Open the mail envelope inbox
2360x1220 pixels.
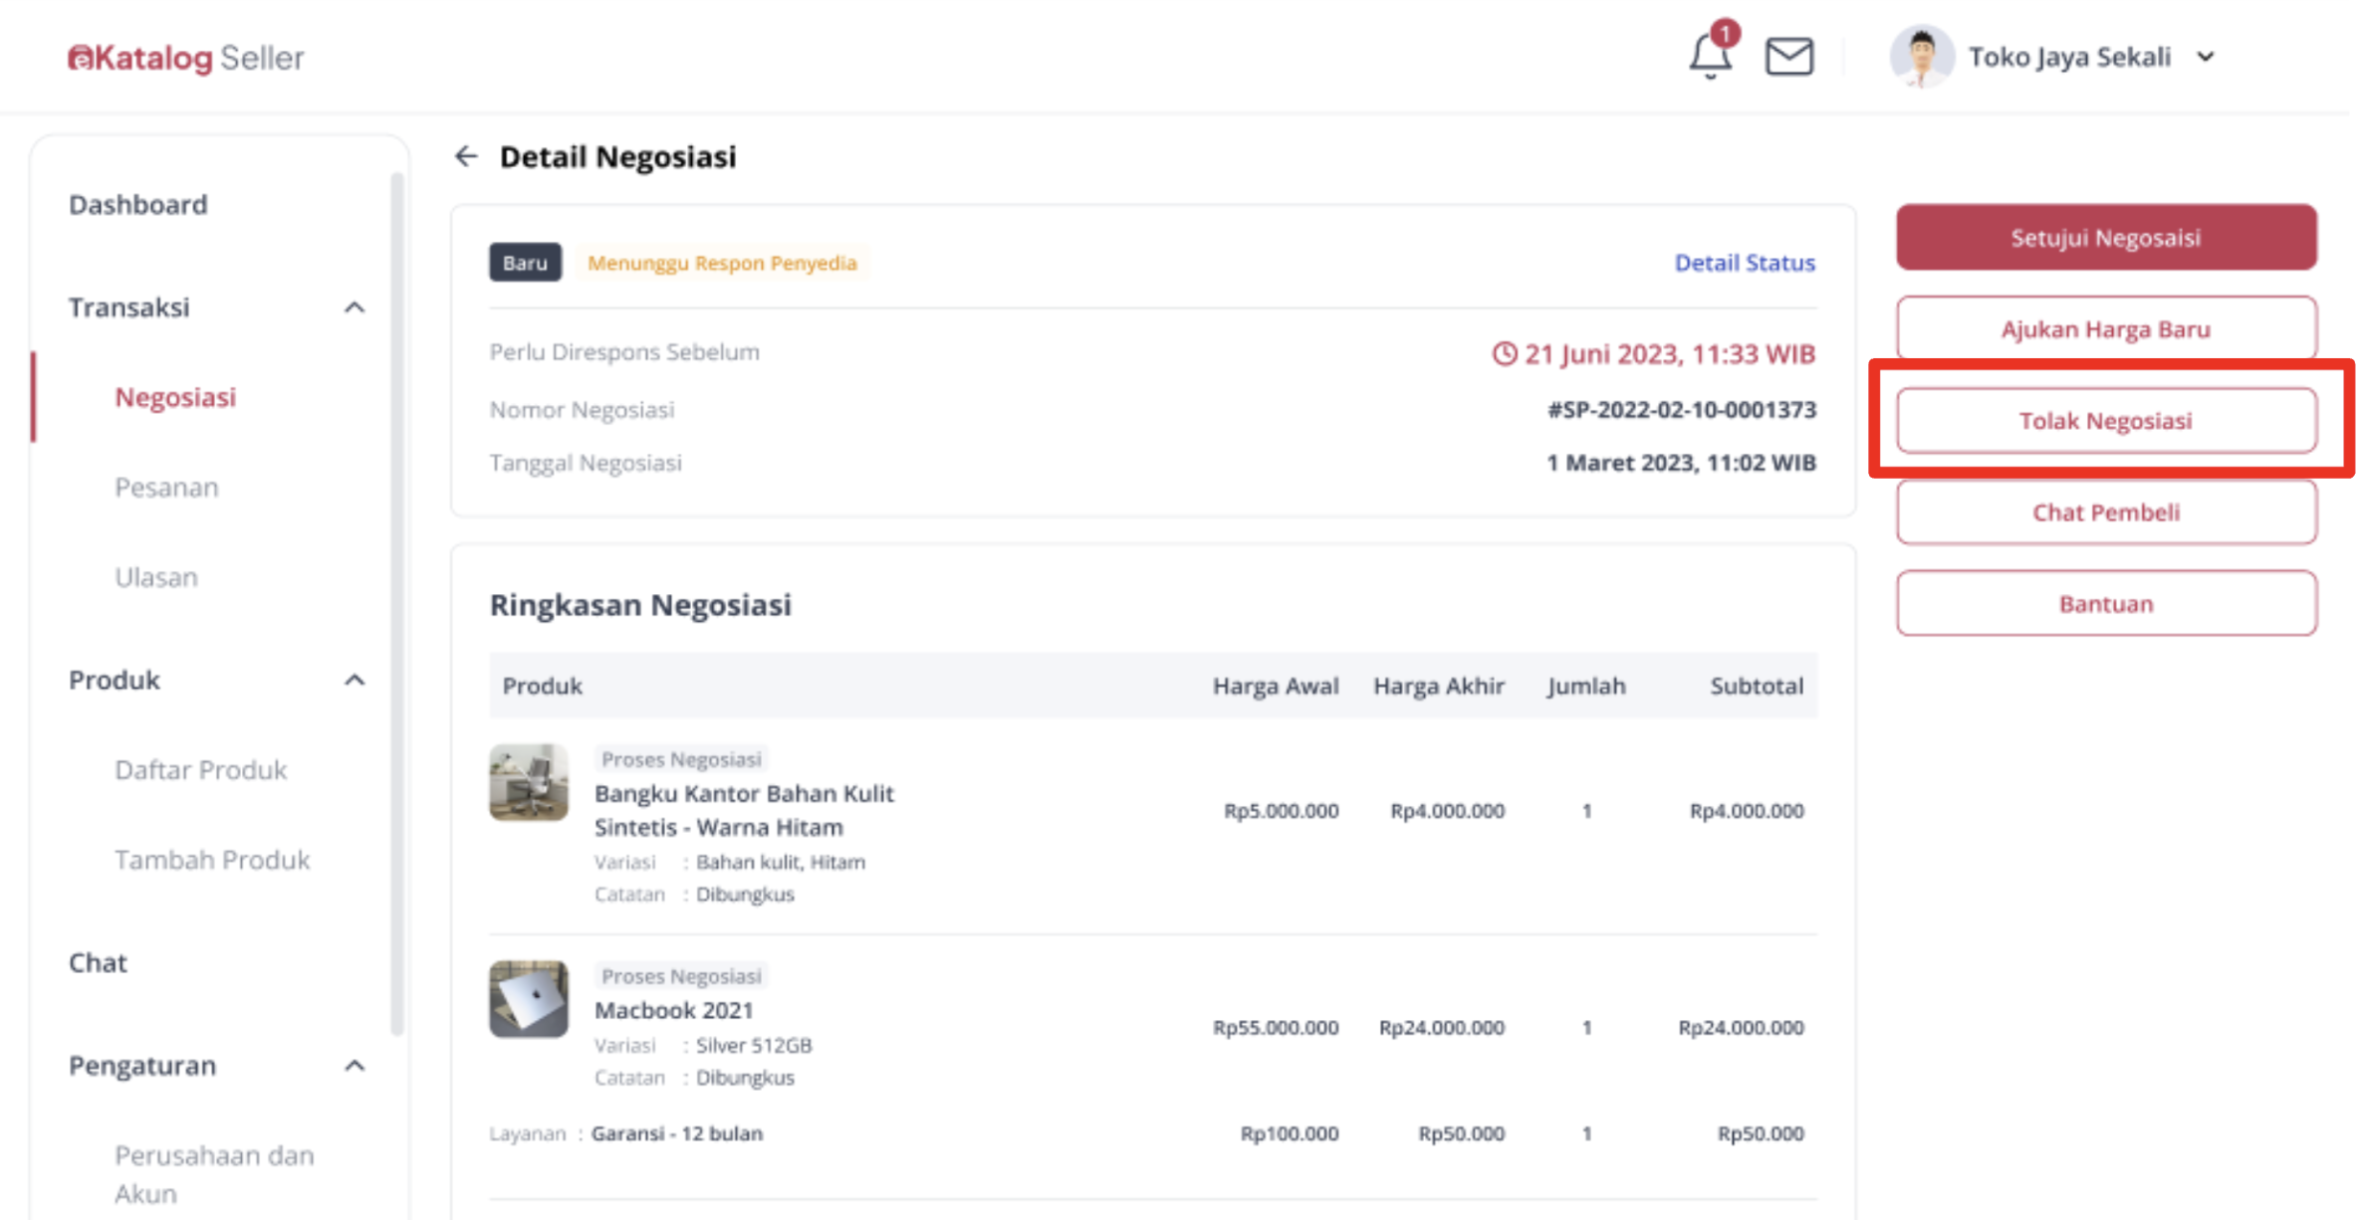tap(1788, 57)
